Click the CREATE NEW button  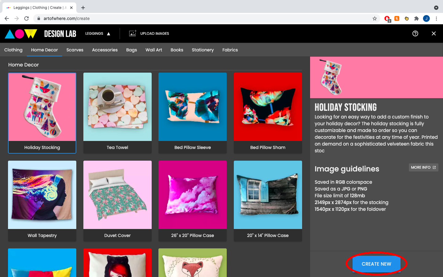coord(377,264)
